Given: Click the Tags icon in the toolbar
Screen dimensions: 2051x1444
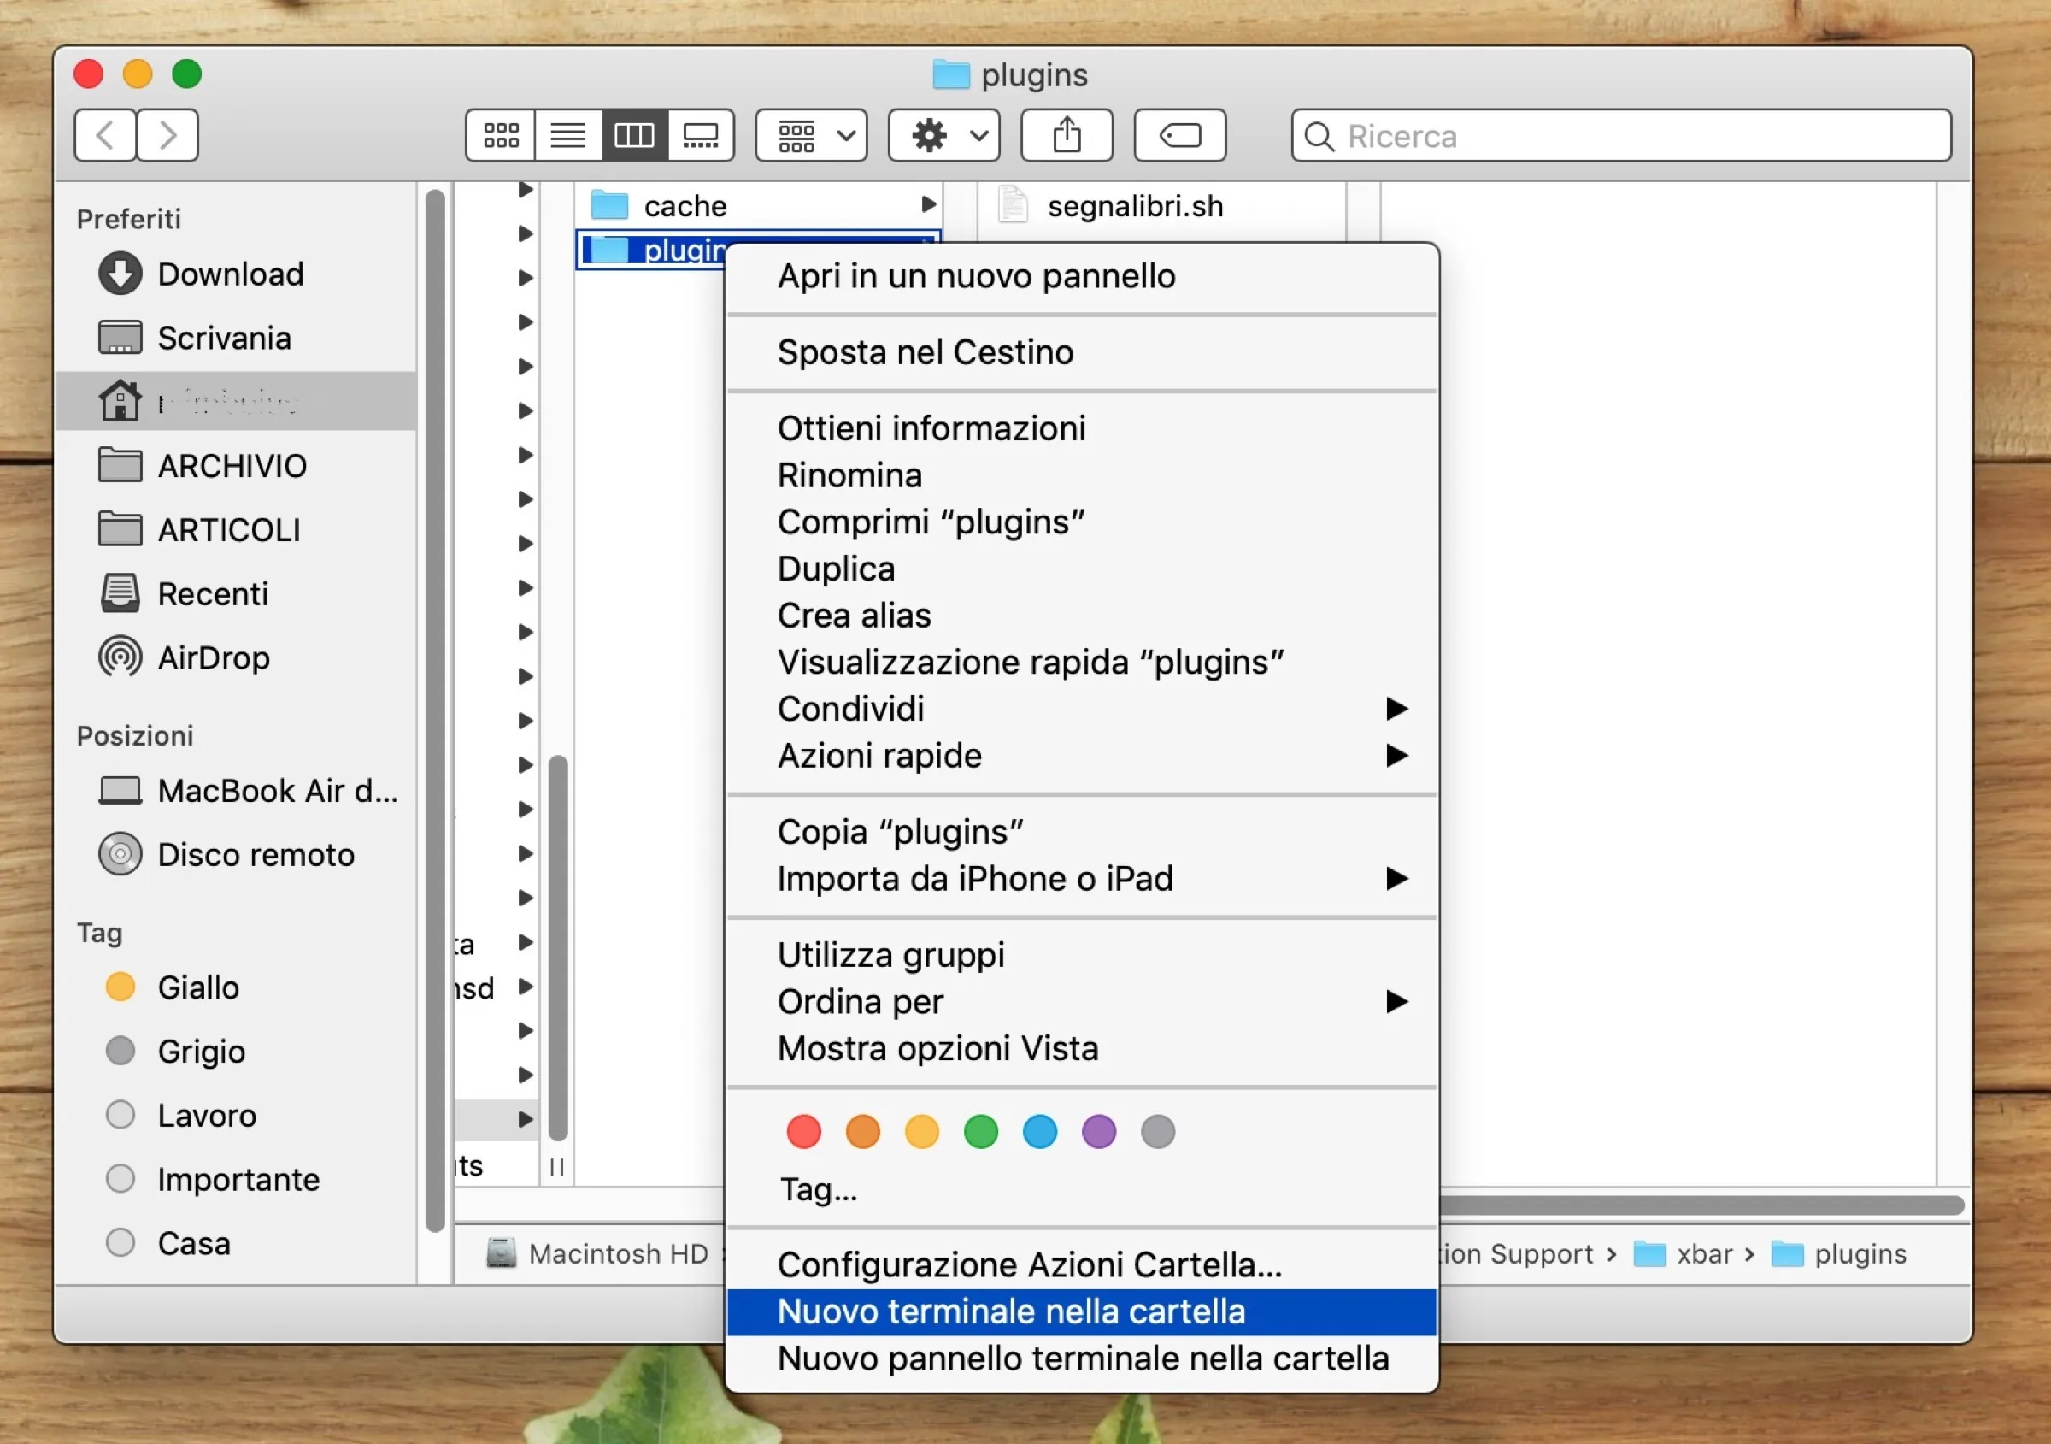Looking at the screenshot, I should pos(1180,135).
